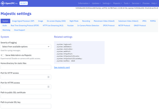159x109 pixels.
Task: Open the Help dropdown menu
Action: (x=154, y=3)
